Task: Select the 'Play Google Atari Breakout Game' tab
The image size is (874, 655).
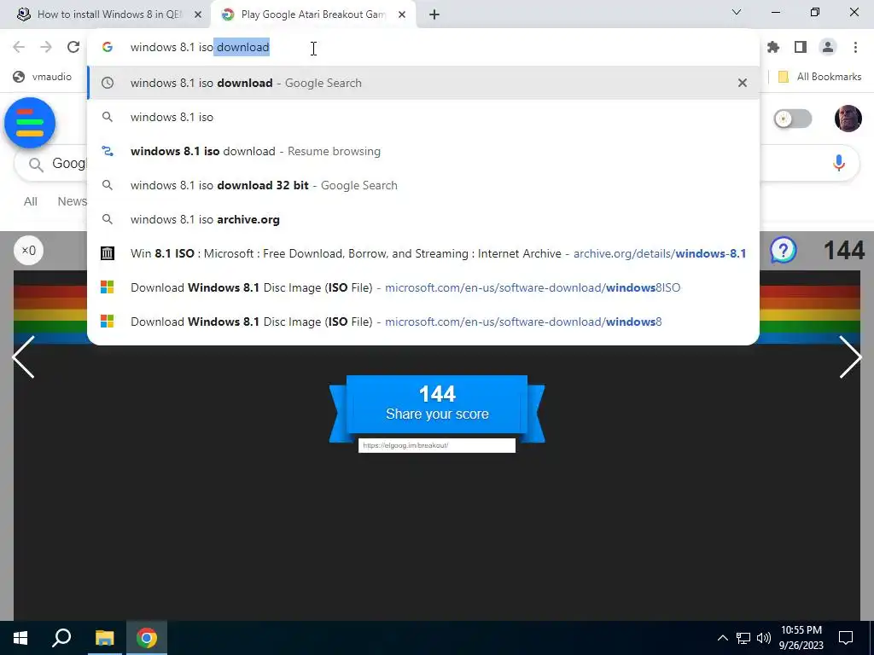Action: (313, 14)
